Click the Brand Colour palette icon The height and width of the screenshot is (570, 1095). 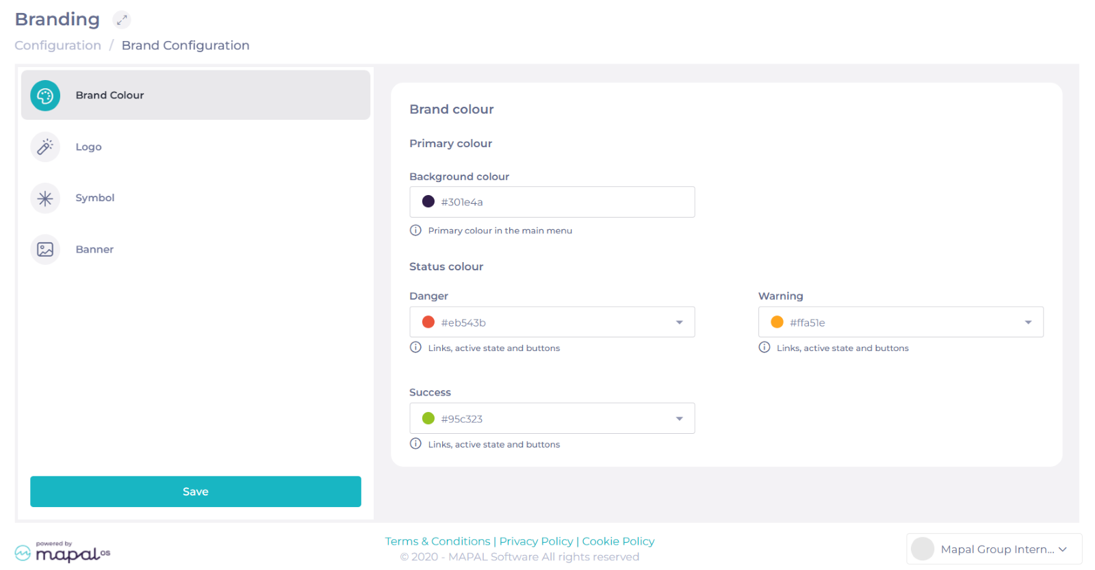click(45, 96)
